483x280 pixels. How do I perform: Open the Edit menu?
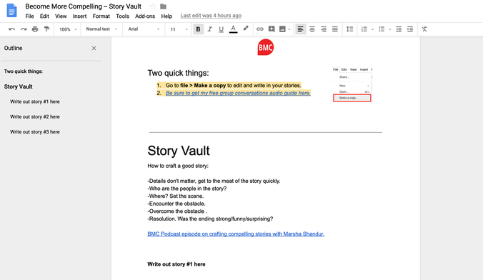click(44, 16)
